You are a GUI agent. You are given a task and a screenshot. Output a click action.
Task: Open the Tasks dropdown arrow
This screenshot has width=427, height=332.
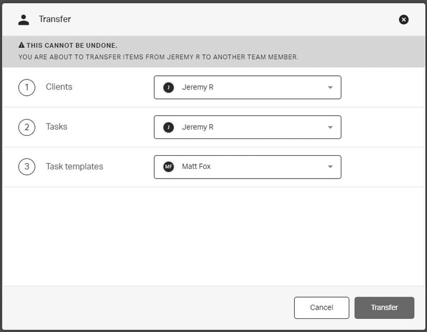coord(330,127)
